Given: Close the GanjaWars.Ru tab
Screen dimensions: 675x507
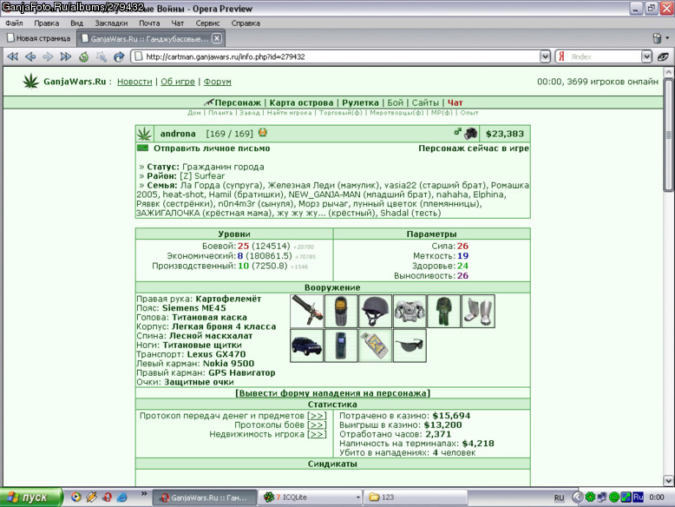Looking at the screenshot, I should point(217,38).
